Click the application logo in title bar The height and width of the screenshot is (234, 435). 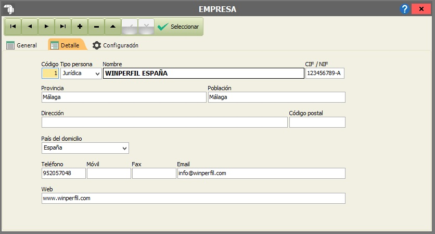tap(9, 9)
